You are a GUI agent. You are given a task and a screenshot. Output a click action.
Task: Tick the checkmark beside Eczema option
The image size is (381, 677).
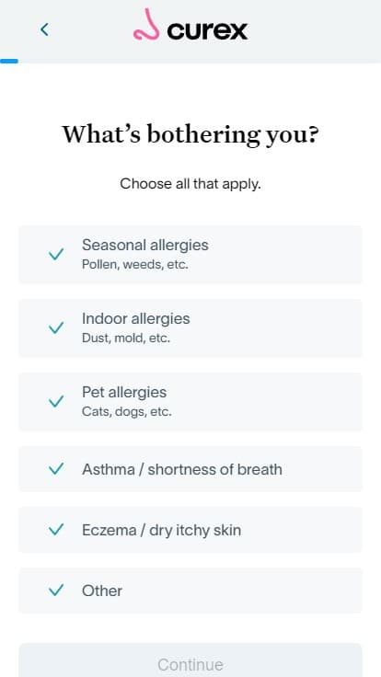coord(56,529)
